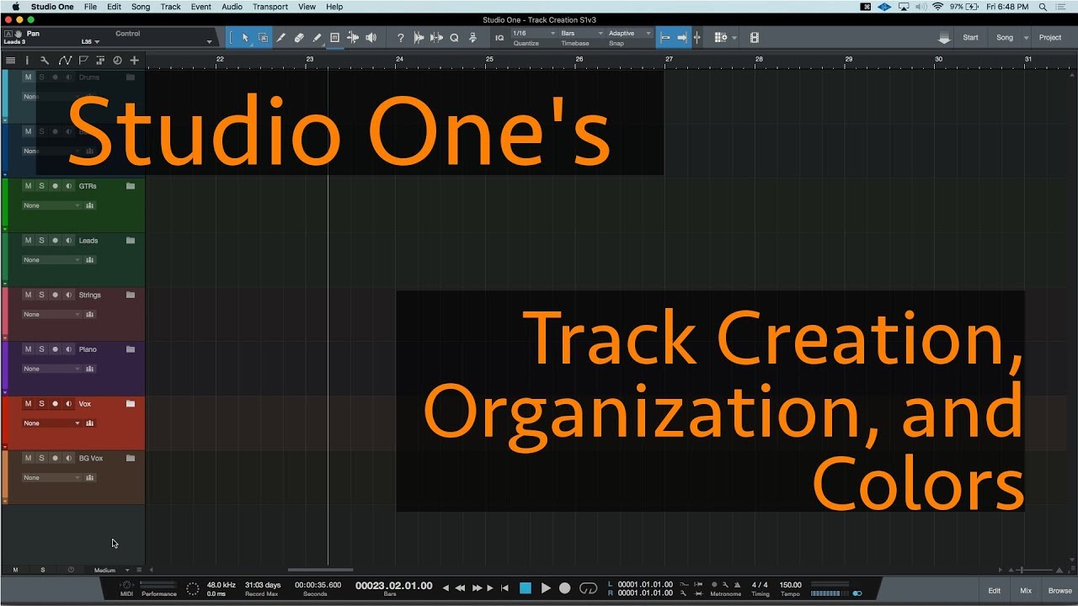1078x606 pixels.
Task: Click the 150.00 Tempo field
Action: [791, 584]
